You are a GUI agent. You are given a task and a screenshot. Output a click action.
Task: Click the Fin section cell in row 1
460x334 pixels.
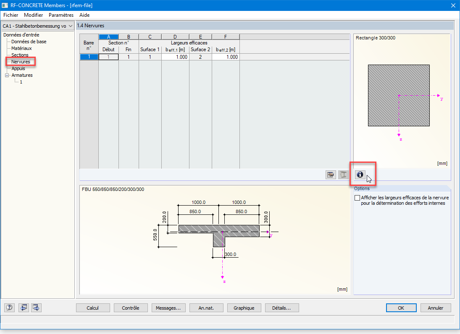129,57
